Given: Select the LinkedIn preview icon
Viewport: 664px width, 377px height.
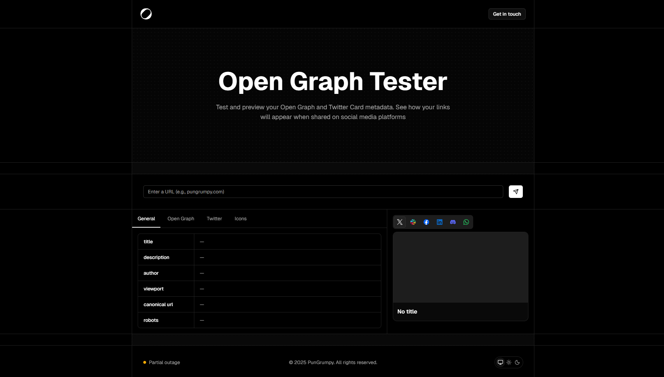Looking at the screenshot, I should pyautogui.click(x=440, y=222).
